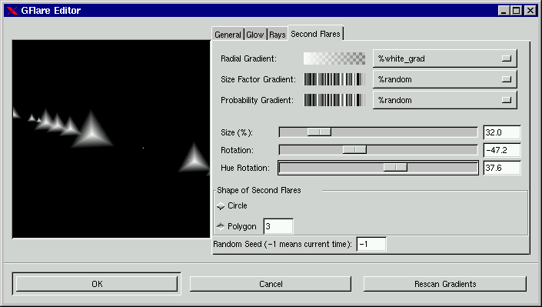Click the Probability Gradient preview strip
The height and width of the screenshot is (307, 542).
tap(334, 100)
